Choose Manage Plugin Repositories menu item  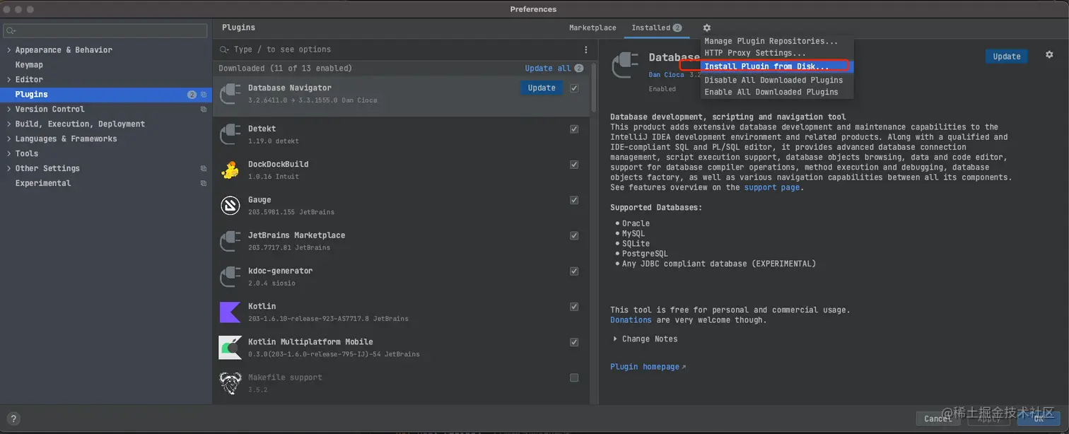pos(777,42)
